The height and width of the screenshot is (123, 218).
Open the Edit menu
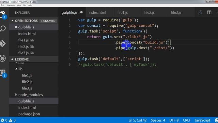(x=2, y=5)
